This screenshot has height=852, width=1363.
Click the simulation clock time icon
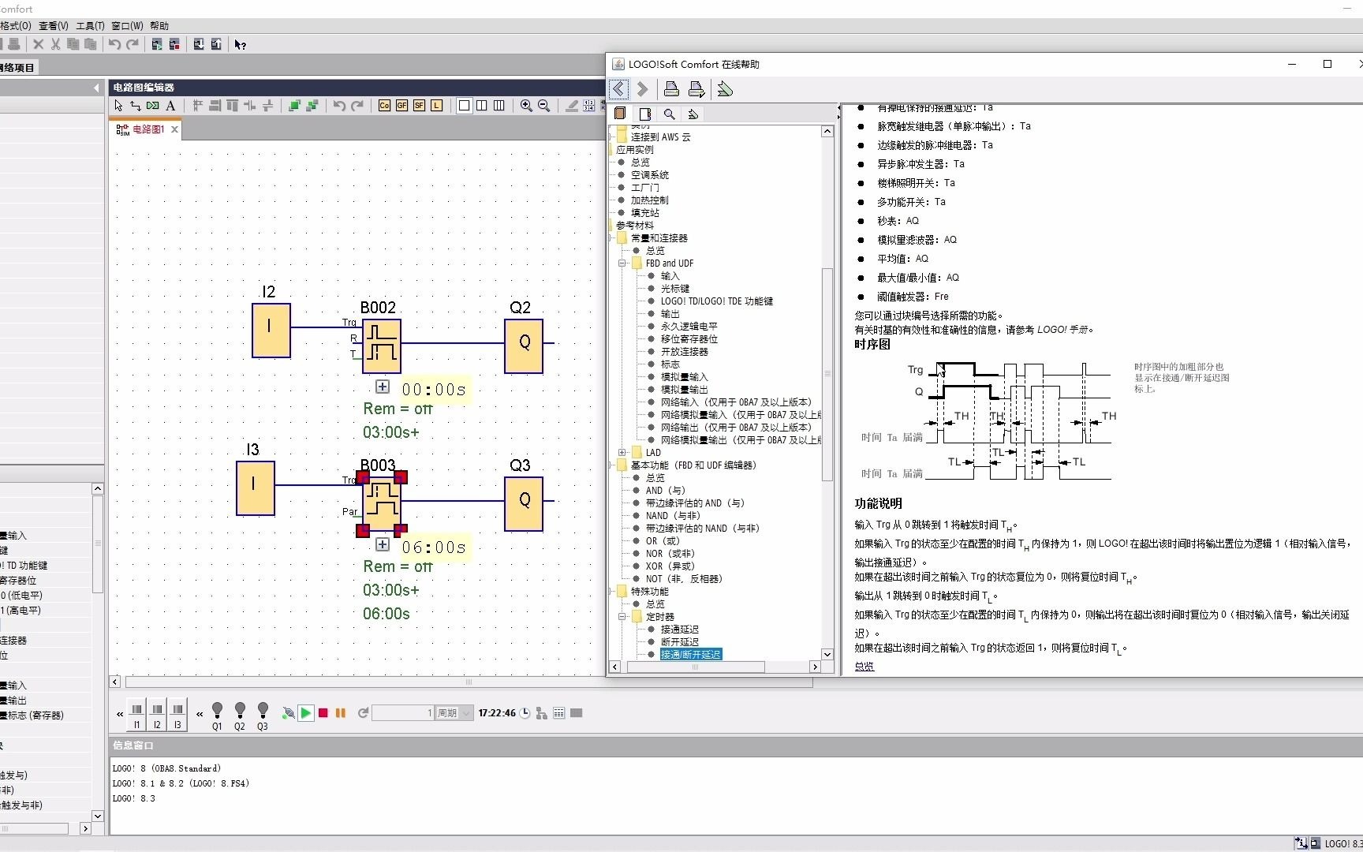[525, 713]
